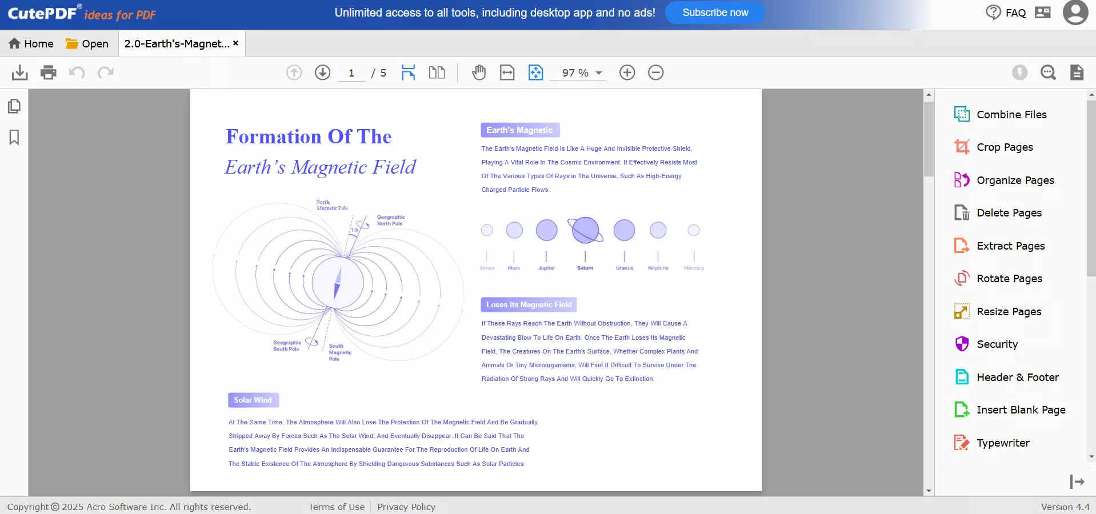Viewport: 1096px width, 514px height.
Task: Show the page thumbnails panel
Action: tap(14, 106)
